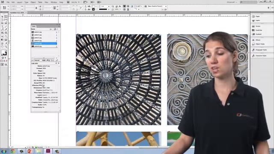The width and height of the screenshot is (274, 154).
Task: Open the stroke weight dropdown
Action: (x=109, y=6)
